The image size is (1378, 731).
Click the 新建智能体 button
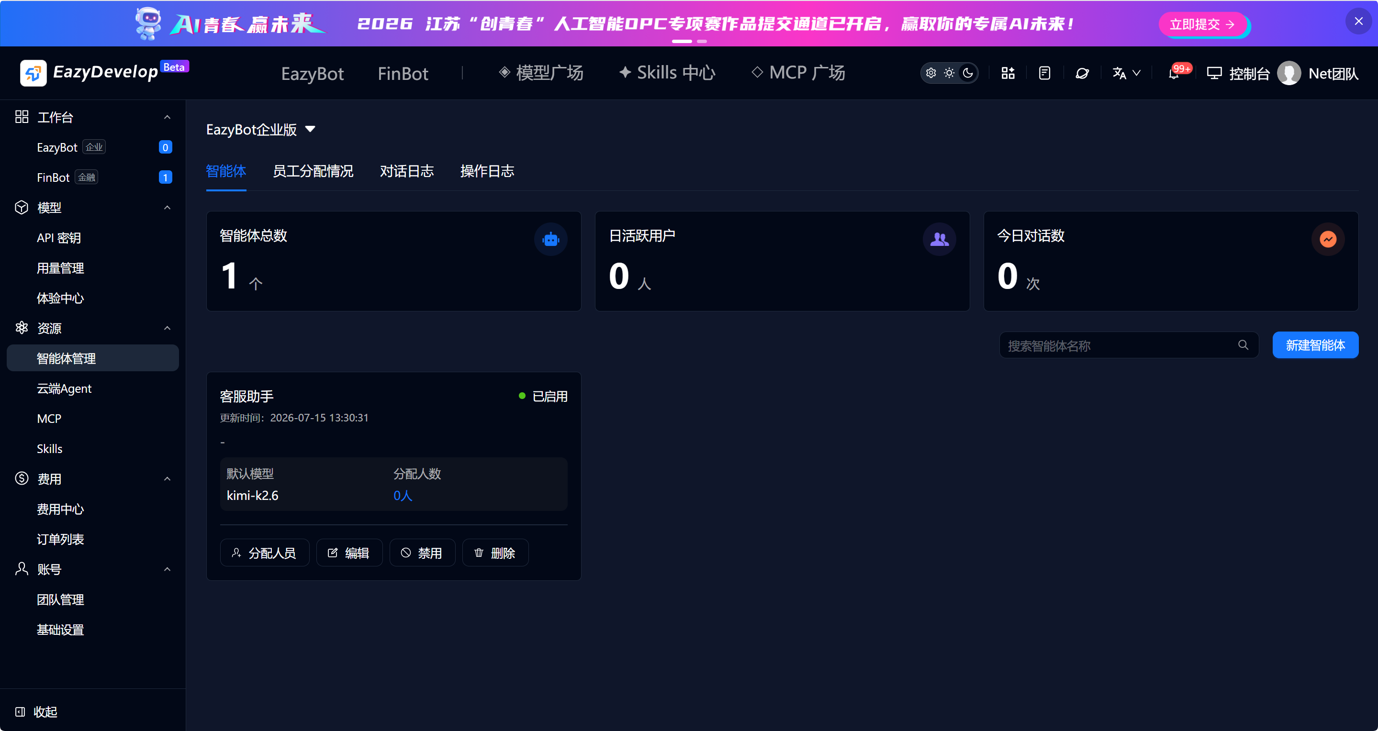[1315, 345]
